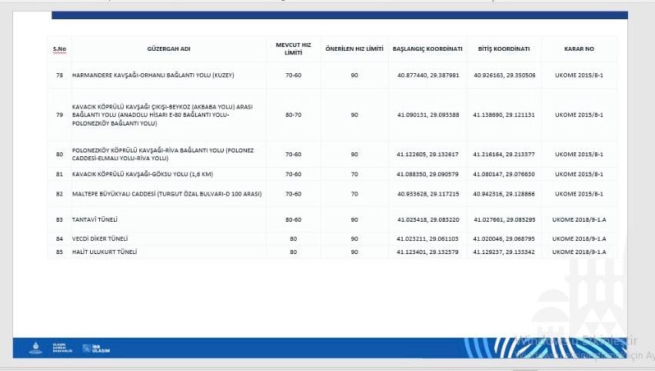Click the Ulaşım Daire Başkanlığı logo
Viewport: 655px width, 371px height.
click(62, 348)
